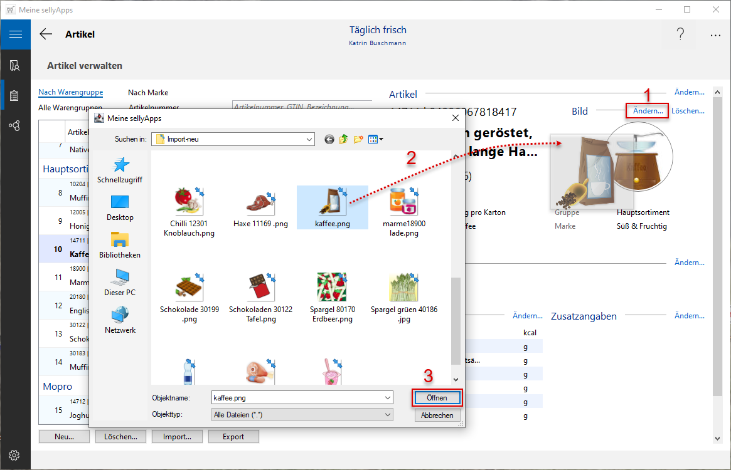Click the Löschen link next to Bild

(688, 111)
